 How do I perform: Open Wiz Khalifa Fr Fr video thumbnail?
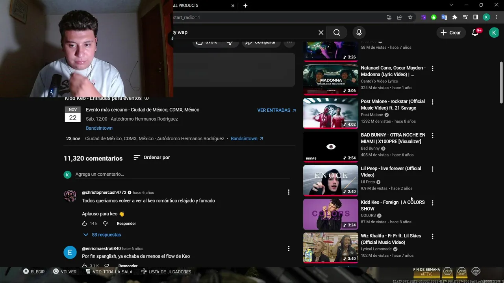coord(330,248)
